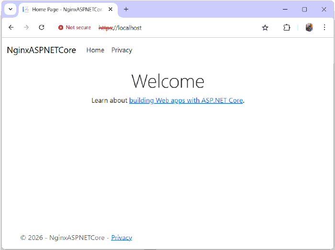Click the NginxASPNETCore brand link

pos(42,50)
